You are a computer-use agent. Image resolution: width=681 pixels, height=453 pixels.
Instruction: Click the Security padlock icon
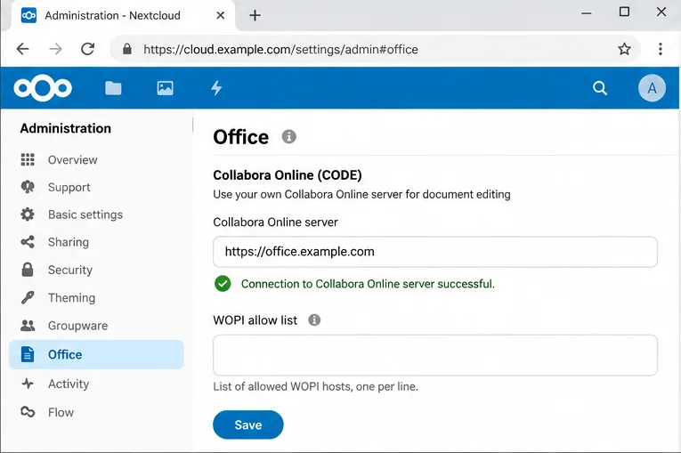[x=28, y=270]
